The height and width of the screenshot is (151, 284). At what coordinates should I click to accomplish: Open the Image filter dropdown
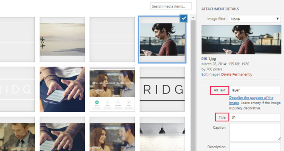point(255,19)
